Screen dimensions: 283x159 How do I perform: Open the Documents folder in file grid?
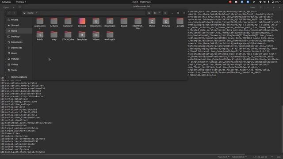point(96,23)
